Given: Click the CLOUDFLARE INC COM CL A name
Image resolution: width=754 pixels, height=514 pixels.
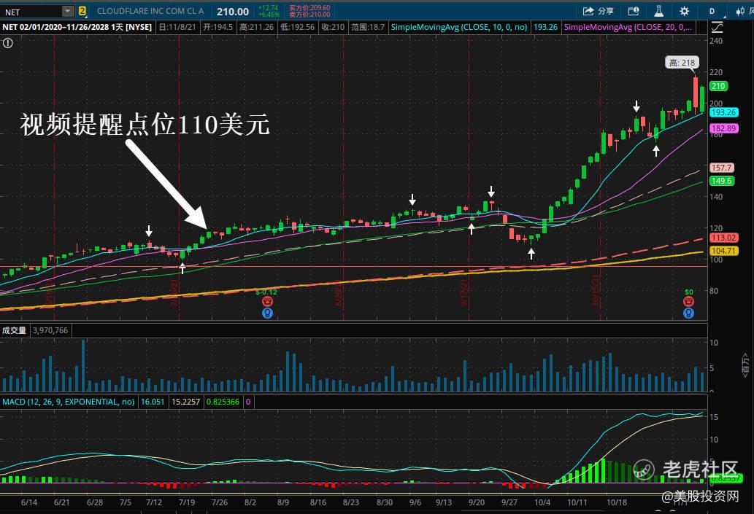Looking at the screenshot, I should pyautogui.click(x=150, y=11).
